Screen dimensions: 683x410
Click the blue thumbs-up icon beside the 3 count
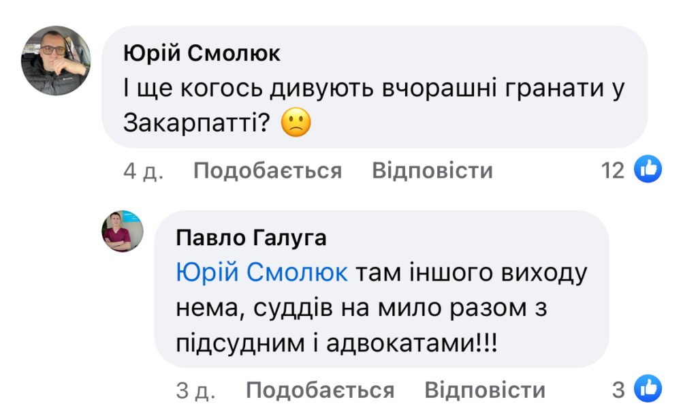click(x=648, y=390)
